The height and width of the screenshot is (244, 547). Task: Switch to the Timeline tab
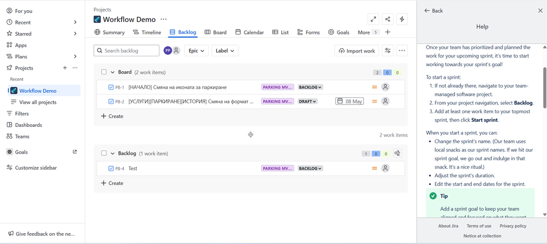(147, 32)
